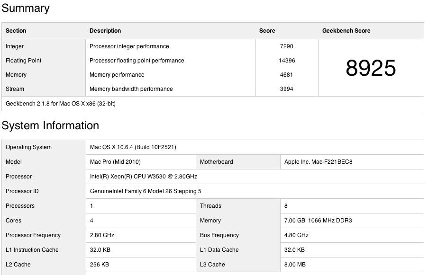Click the Floating Point score 14396
Screen dimensions: 428x275
coord(286,61)
